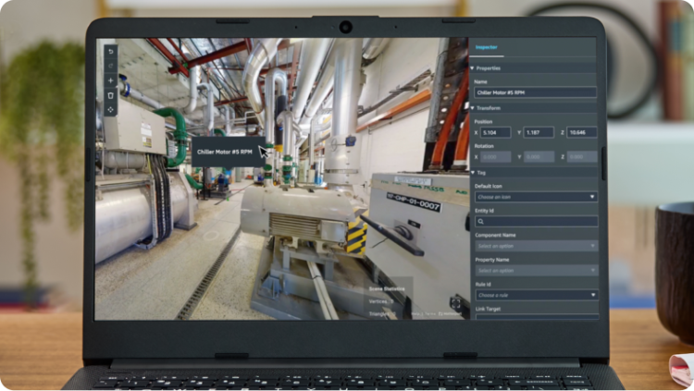Switch to the Inspector tab
The width and height of the screenshot is (694, 391).
(486, 47)
